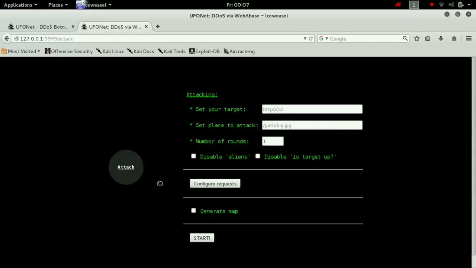Screen dimensions: 476x268
Task: Toggle the Disable 'aliens' checkbox
Action: [x=193, y=156]
